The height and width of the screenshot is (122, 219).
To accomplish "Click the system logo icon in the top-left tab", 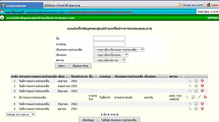I will click(3, 5).
